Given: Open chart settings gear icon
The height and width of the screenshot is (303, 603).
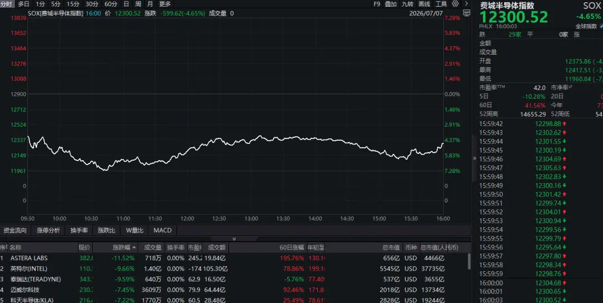Looking at the screenshot, I should click(456, 4).
